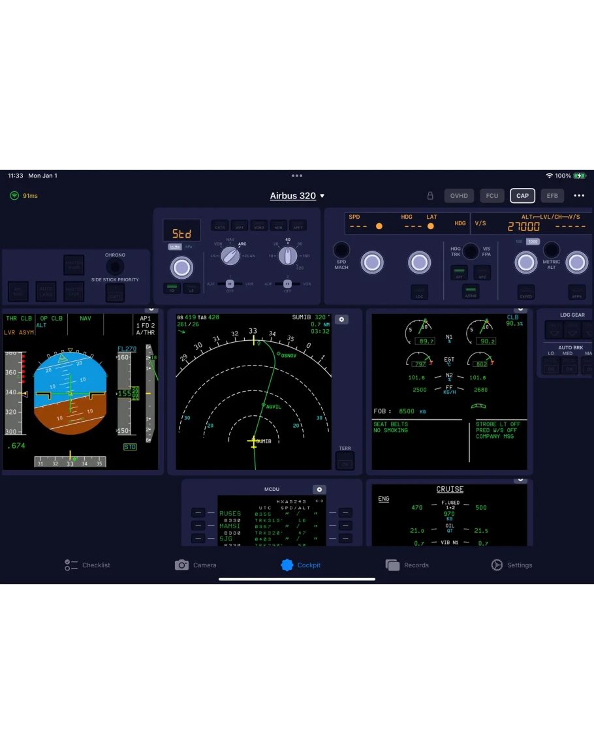Click the battery status bar icon
The image size is (594, 754).
580,176
